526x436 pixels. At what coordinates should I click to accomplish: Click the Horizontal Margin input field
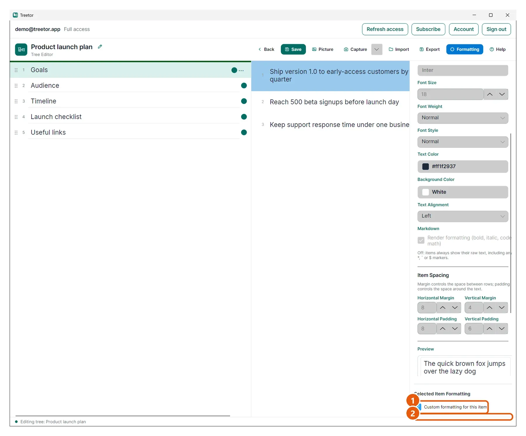tap(427, 308)
